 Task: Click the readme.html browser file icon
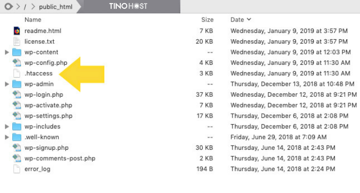(16, 31)
